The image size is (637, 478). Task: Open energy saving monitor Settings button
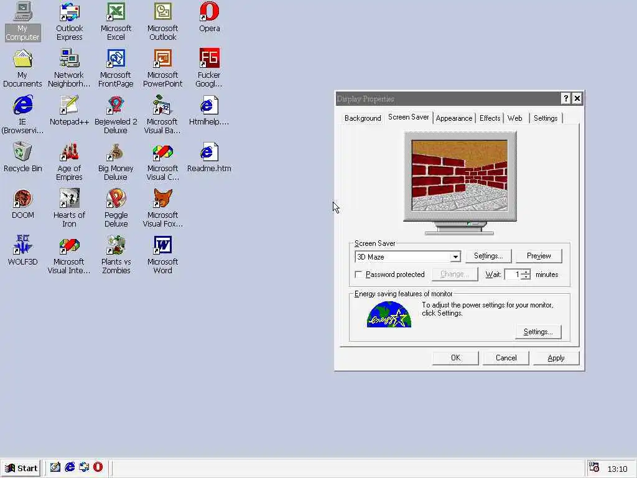(x=538, y=332)
